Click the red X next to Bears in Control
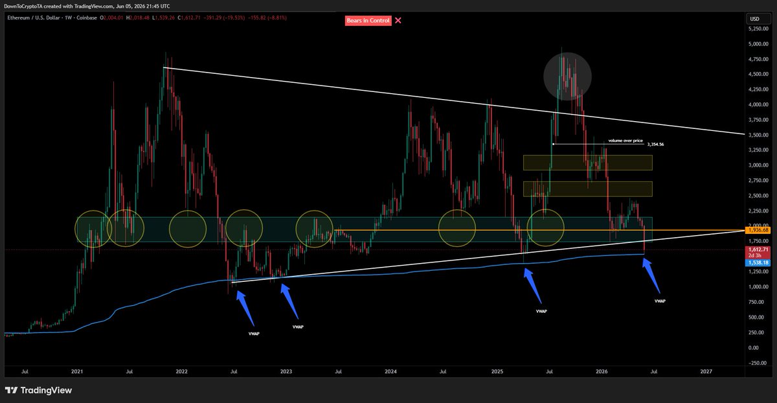The height and width of the screenshot is (403, 777). [x=398, y=20]
